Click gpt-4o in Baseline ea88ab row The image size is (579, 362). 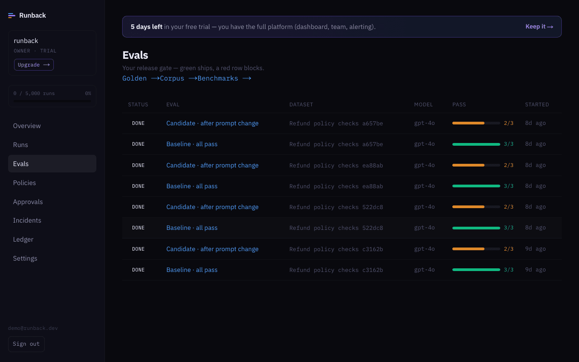[x=424, y=186]
